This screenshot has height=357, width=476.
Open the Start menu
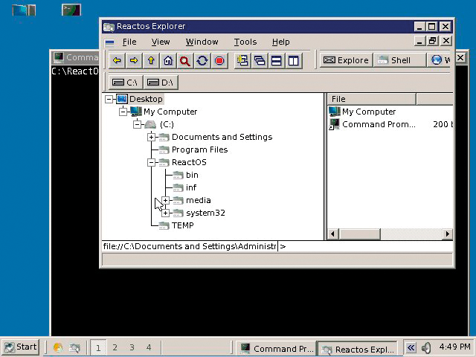(x=20, y=347)
